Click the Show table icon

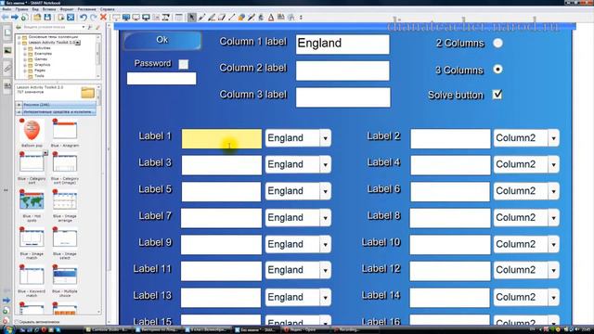pos(178,17)
